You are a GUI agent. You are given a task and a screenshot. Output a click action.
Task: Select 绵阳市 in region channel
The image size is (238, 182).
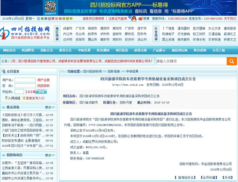pyautogui.click(x=92, y=29)
